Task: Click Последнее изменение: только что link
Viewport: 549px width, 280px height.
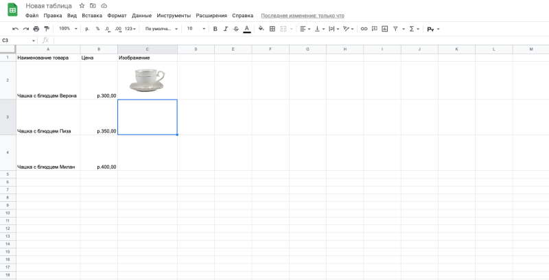Action: pyautogui.click(x=303, y=16)
